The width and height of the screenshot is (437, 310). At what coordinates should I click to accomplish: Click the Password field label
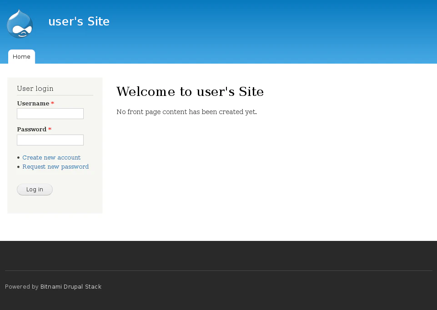31,130
